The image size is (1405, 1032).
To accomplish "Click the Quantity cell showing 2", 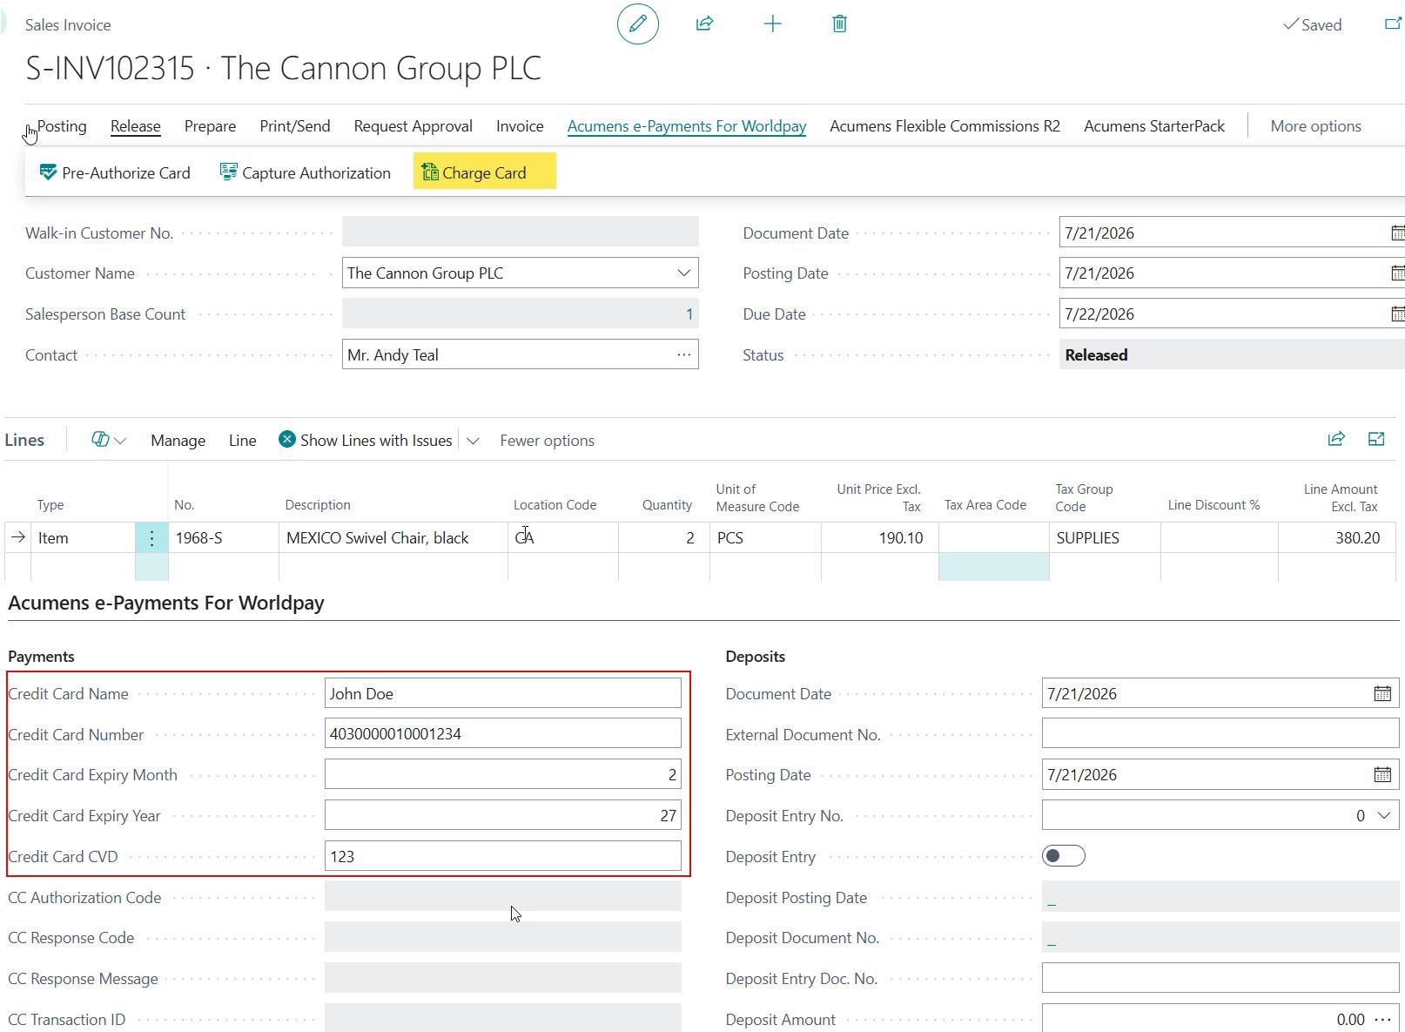I will 664,538.
